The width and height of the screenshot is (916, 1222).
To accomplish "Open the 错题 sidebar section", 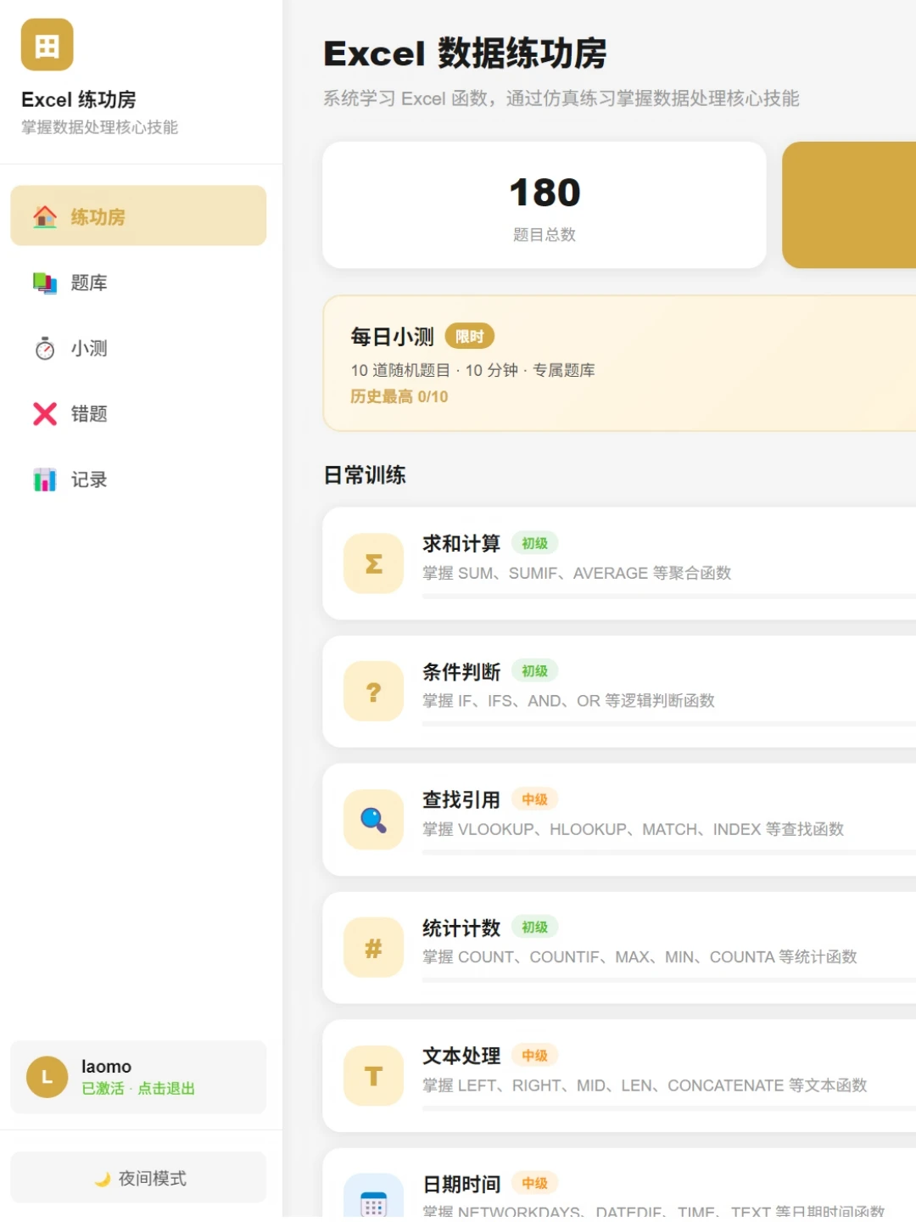I will click(x=138, y=413).
